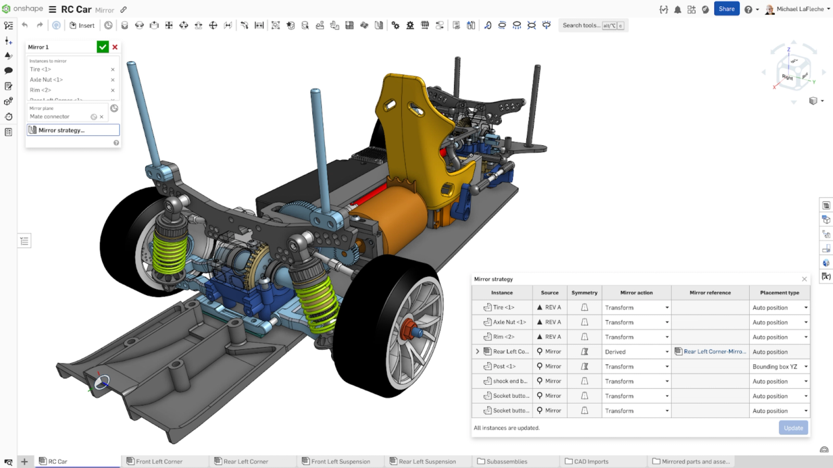Viewport: 833px width, 468px height.
Task: Expand the Rear Left Co... instance row
Action: click(x=477, y=352)
